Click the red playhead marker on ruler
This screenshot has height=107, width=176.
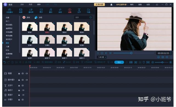[30, 66]
